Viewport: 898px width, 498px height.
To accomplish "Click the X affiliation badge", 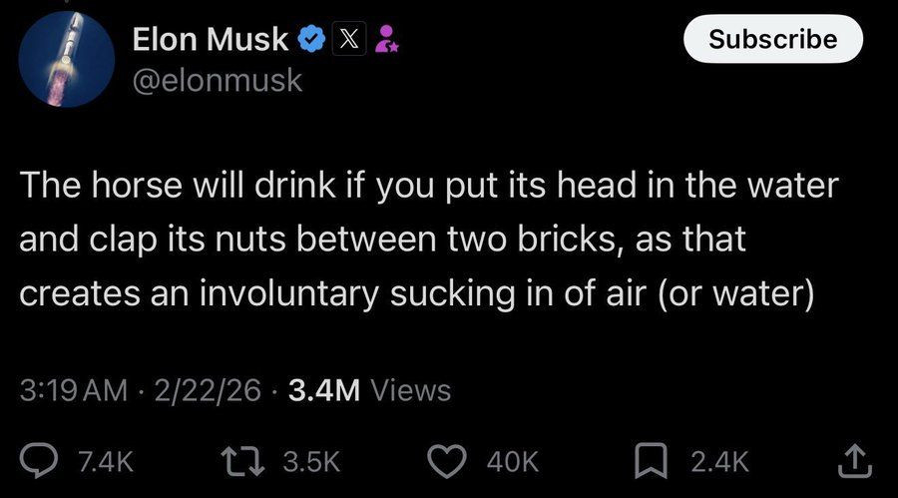I will [x=348, y=40].
